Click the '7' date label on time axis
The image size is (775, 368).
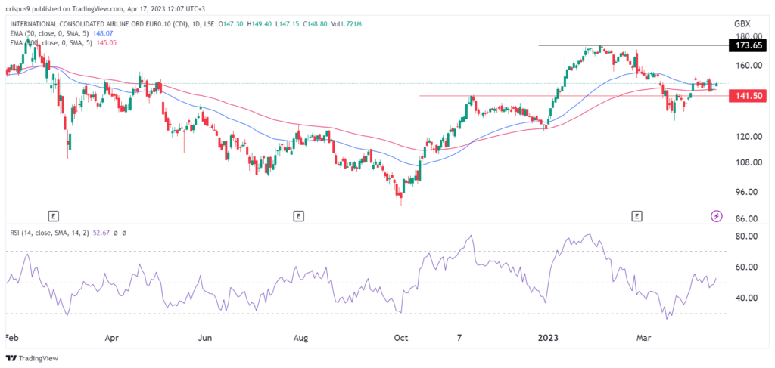pos(459,338)
